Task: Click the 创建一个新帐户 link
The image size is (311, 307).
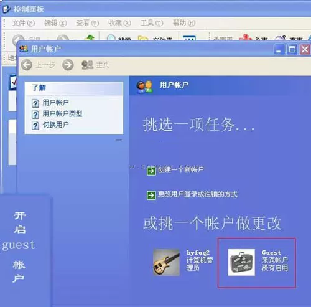Action: (x=180, y=170)
